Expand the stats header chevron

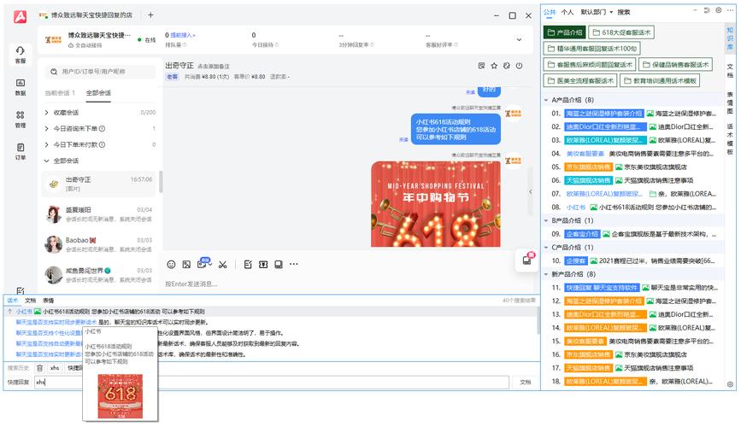pyautogui.click(x=519, y=39)
